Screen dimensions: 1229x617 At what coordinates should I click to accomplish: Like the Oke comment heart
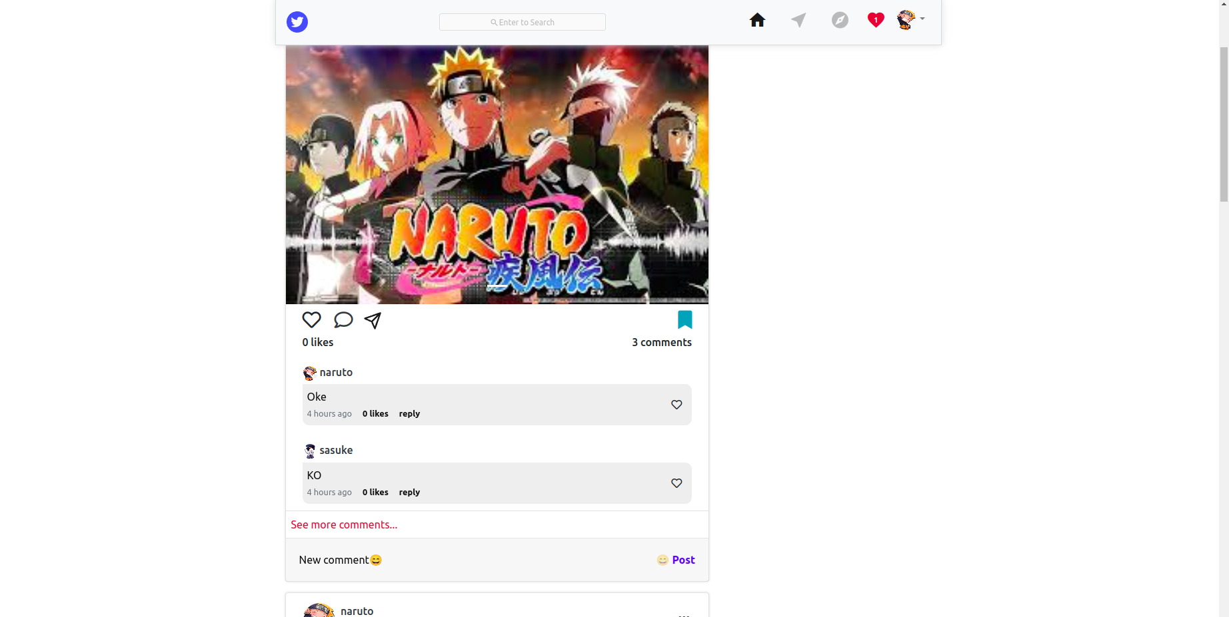pyautogui.click(x=676, y=405)
